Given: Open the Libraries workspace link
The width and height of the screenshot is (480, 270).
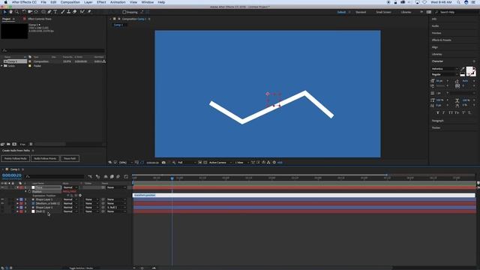Looking at the screenshot, I should pyautogui.click(x=406, y=12).
